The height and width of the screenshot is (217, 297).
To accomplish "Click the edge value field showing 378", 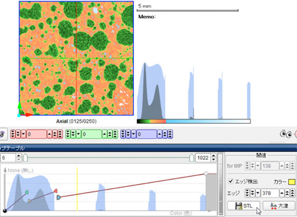I will click(x=270, y=193).
